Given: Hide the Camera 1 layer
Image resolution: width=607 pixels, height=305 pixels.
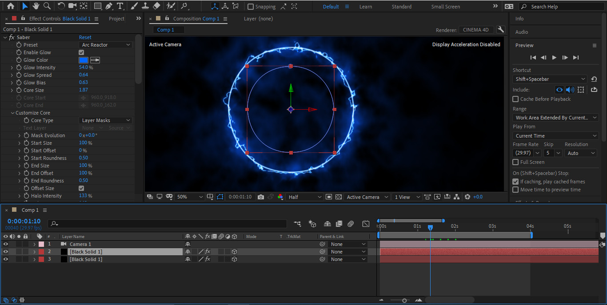Looking at the screenshot, I should click(6, 244).
